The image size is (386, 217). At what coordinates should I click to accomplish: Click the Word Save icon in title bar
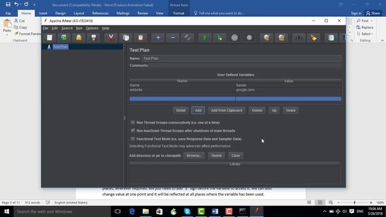point(8,4)
